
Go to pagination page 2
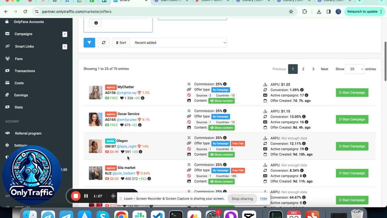(x=303, y=69)
